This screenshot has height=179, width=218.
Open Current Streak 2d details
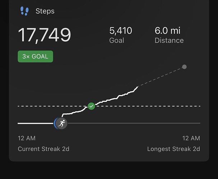point(43,149)
